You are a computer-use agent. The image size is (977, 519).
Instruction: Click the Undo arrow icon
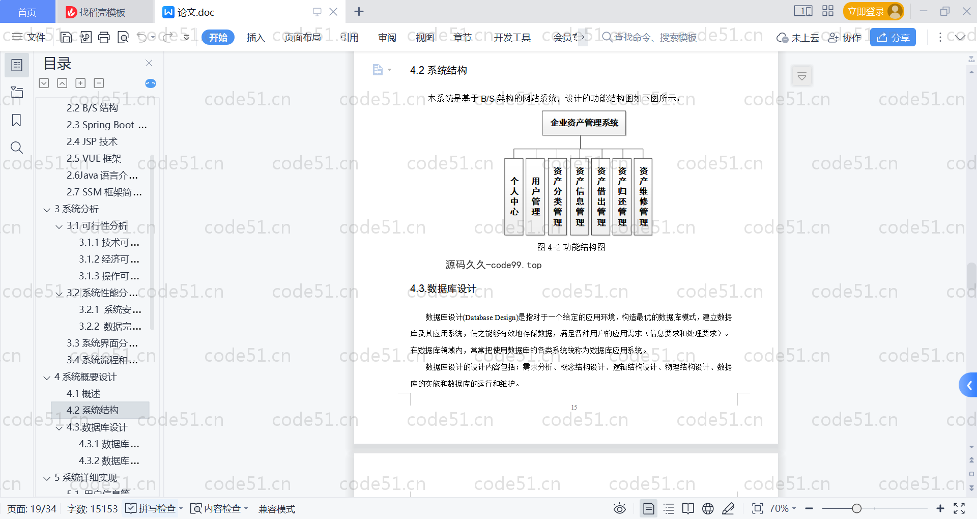point(142,37)
